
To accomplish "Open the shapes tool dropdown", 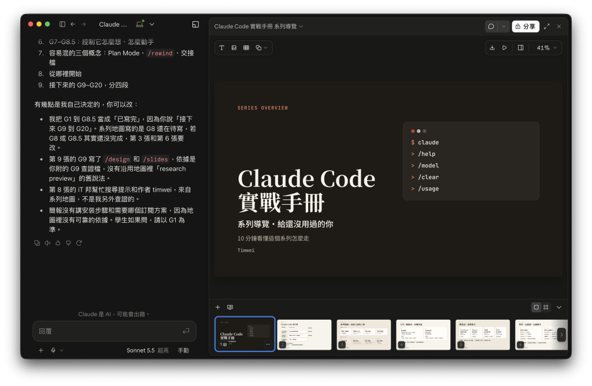I will [261, 47].
